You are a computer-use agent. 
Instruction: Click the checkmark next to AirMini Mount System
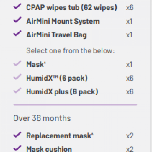click(17, 20)
